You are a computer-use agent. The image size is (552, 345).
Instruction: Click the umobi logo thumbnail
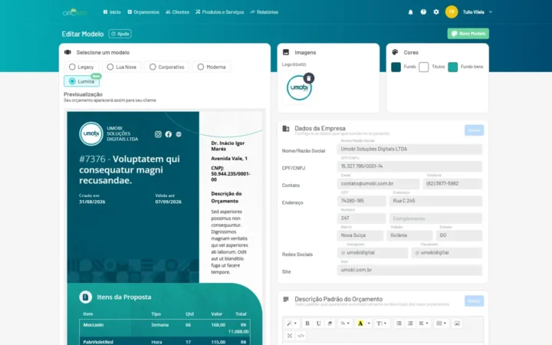(x=299, y=87)
